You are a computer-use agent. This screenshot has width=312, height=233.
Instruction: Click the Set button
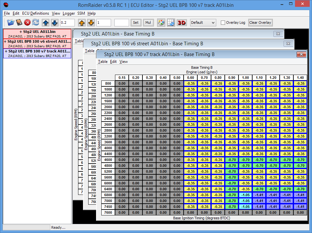click(136, 22)
